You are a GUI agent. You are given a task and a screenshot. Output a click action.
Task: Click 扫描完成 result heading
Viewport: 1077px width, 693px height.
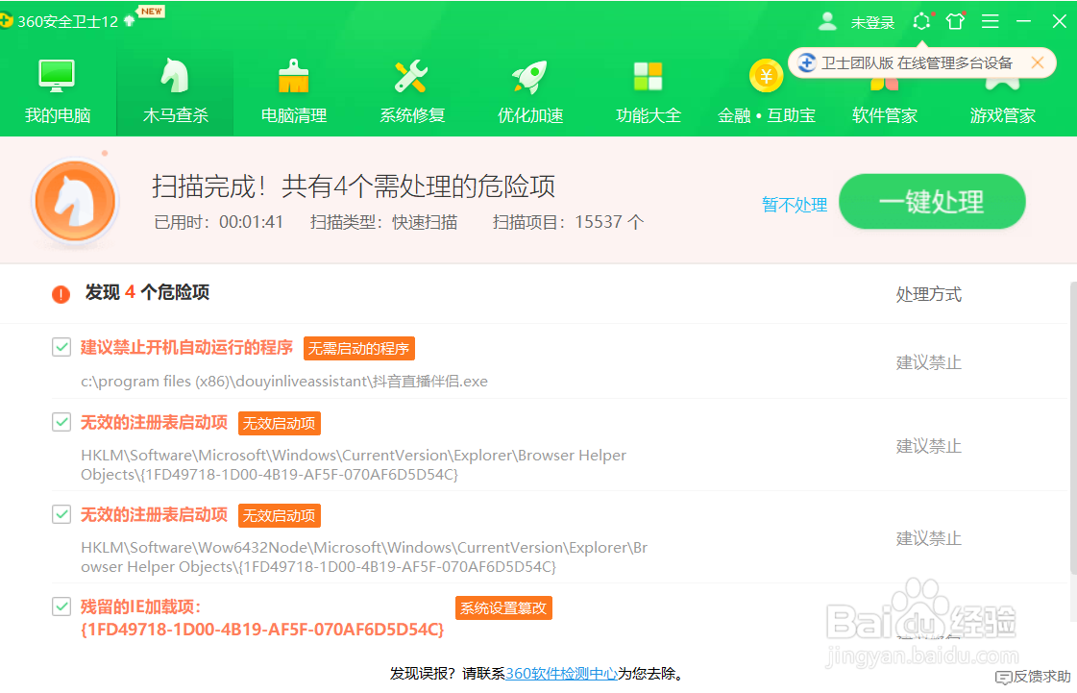353,186
